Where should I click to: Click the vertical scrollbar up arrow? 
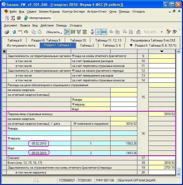(178, 52)
